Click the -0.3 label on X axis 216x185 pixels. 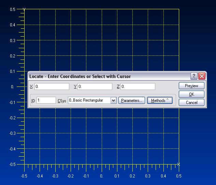click(x=55, y=176)
